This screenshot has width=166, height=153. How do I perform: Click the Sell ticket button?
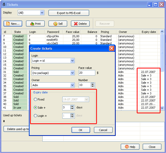[58, 24]
